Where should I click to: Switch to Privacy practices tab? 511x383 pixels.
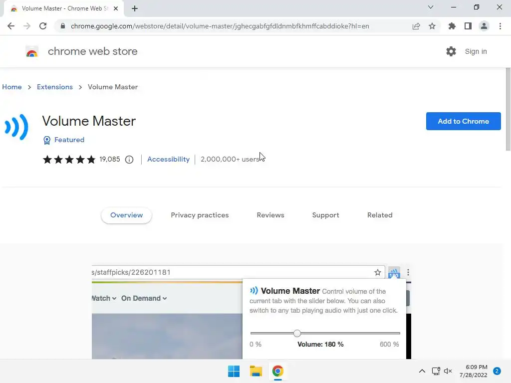click(x=200, y=215)
